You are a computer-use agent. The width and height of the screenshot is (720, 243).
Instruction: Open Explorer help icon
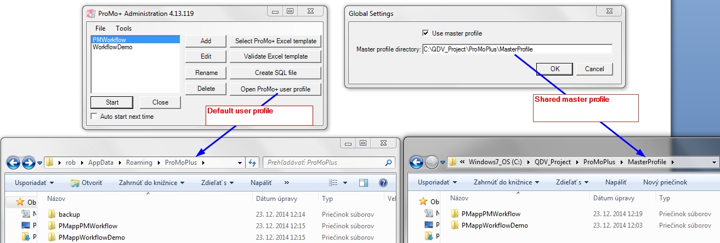(383, 183)
